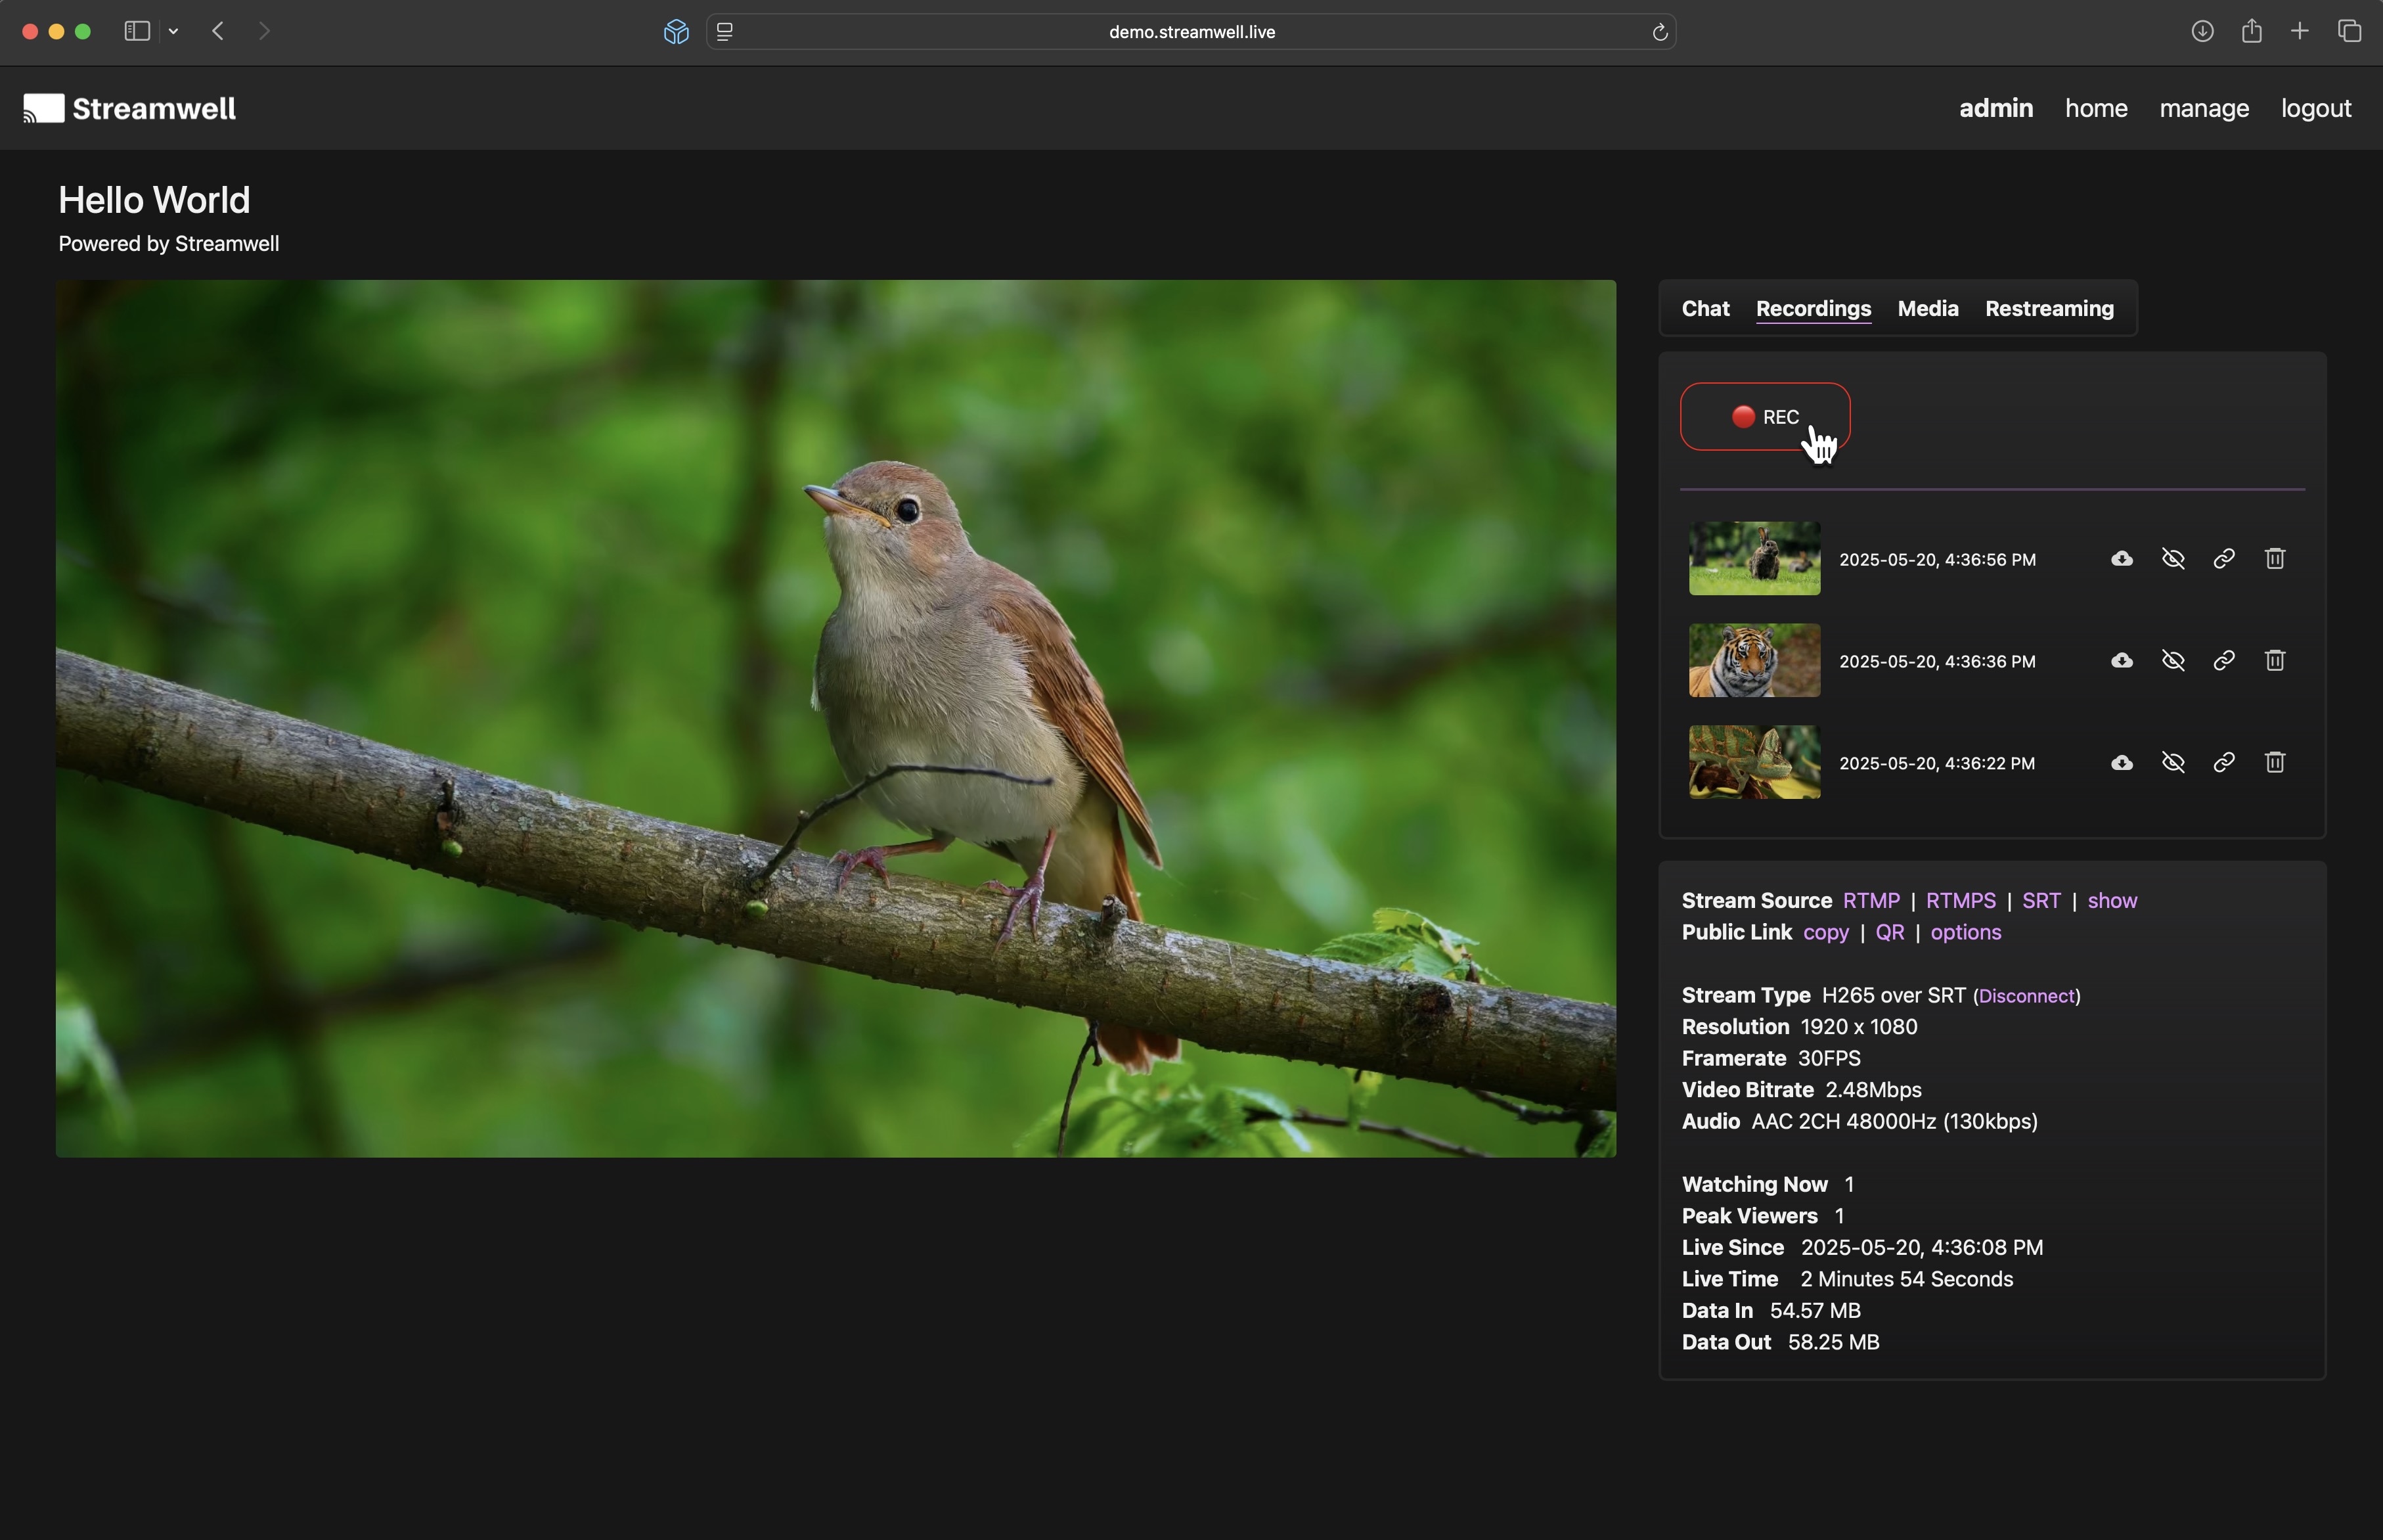
Task: Delete the chameleon recording from 4:36:22 PM
Action: [2274, 763]
